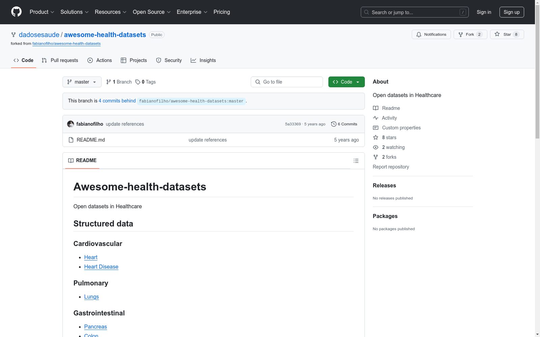Image resolution: width=540 pixels, height=337 pixels.
Task: View the 2 watching list
Action: (x=388, y=147)
